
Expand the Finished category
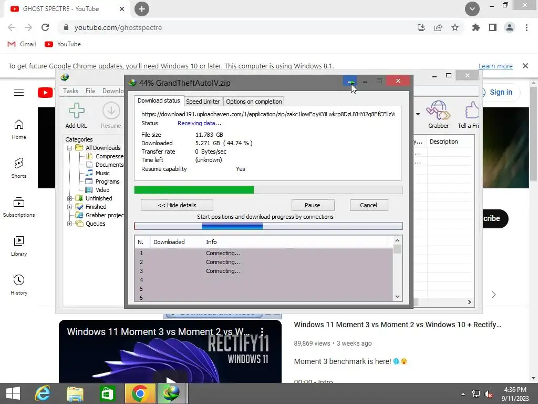(70, 207)
